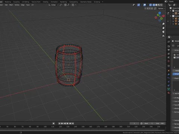Switch to the Sculpting workspace tab
179x134 pixels.
(16, 2)
